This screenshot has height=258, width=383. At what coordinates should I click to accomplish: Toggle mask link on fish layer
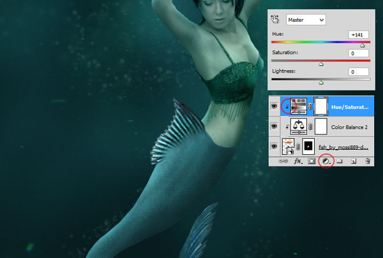298,147
